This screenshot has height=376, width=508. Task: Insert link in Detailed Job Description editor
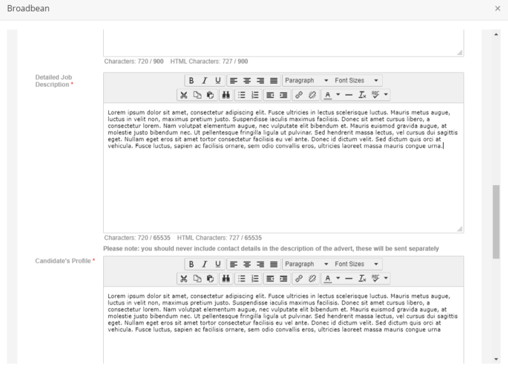(x=299, y=95)
